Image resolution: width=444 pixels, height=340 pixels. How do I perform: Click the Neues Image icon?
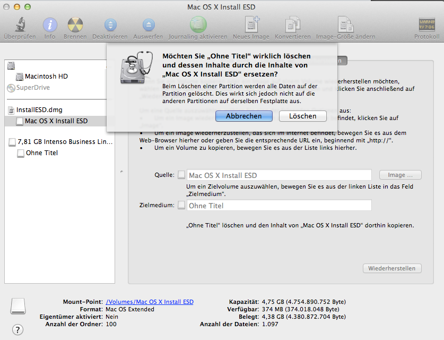pos(251,24)
